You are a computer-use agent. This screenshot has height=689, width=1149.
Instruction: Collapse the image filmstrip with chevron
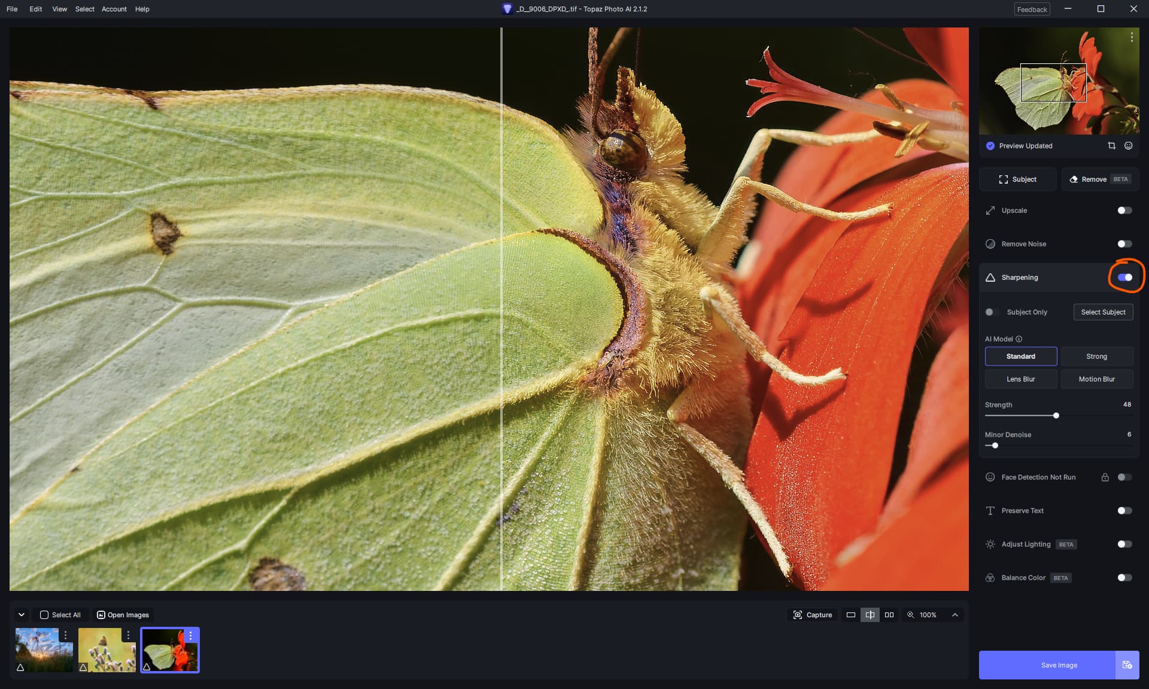[x=22, y=615]
